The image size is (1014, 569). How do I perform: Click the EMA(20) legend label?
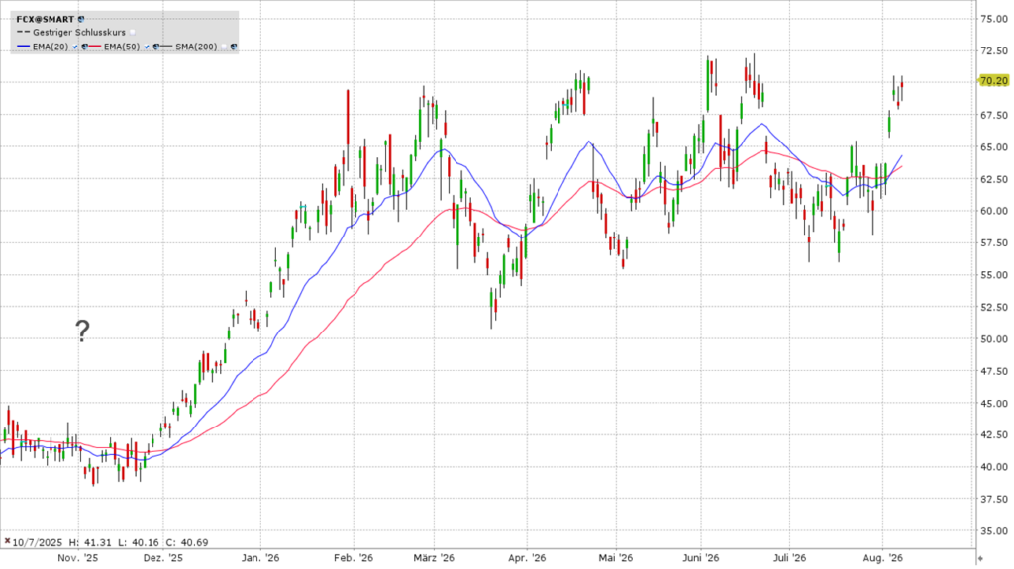click(x=51, y=47)
